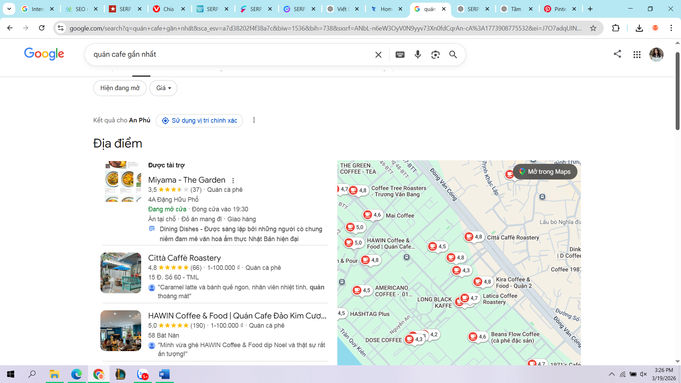Click HAWIN Coffee & Food thumbnail photo
Image resolution: width=681 pixels, height=383 pixels.
point(121,331)
